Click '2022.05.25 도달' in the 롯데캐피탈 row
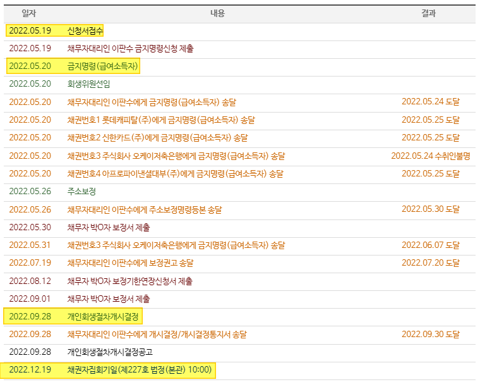This screenshot has width=480, height=382. tap(430, 120)
